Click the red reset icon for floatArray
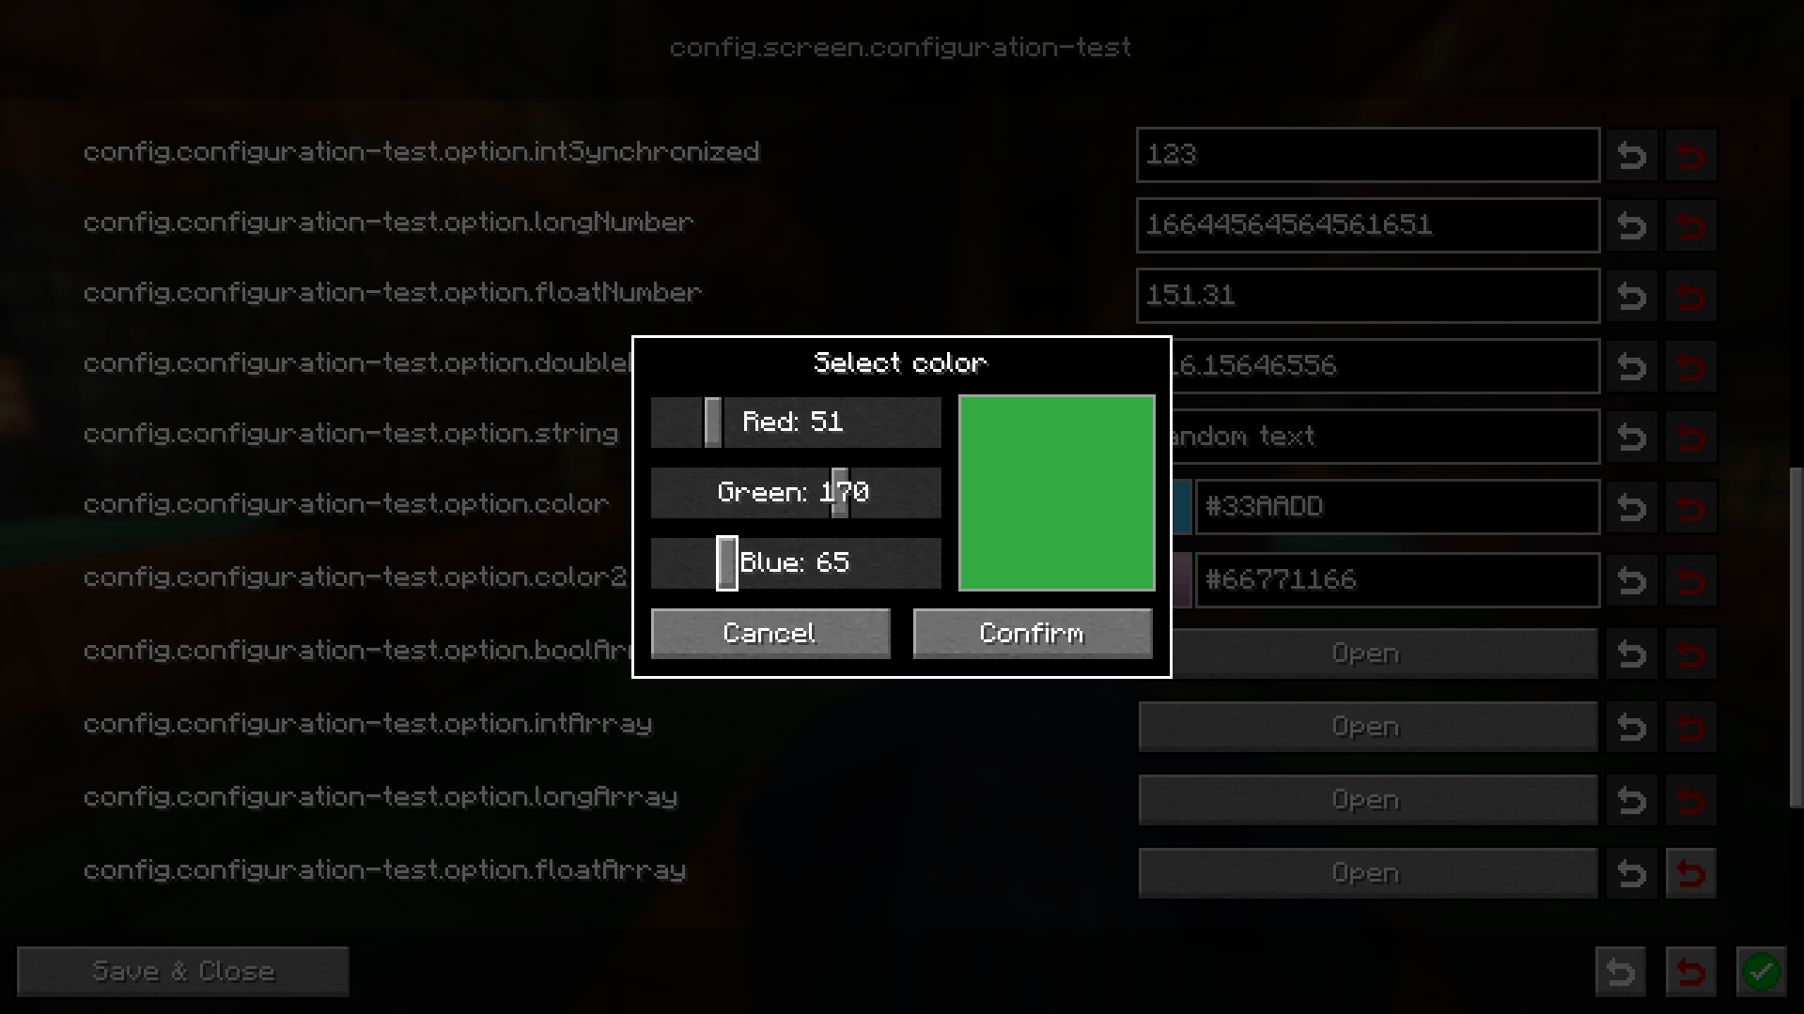Image resolution: width=1804 pixels, height=1014 pixels. 1691,873
